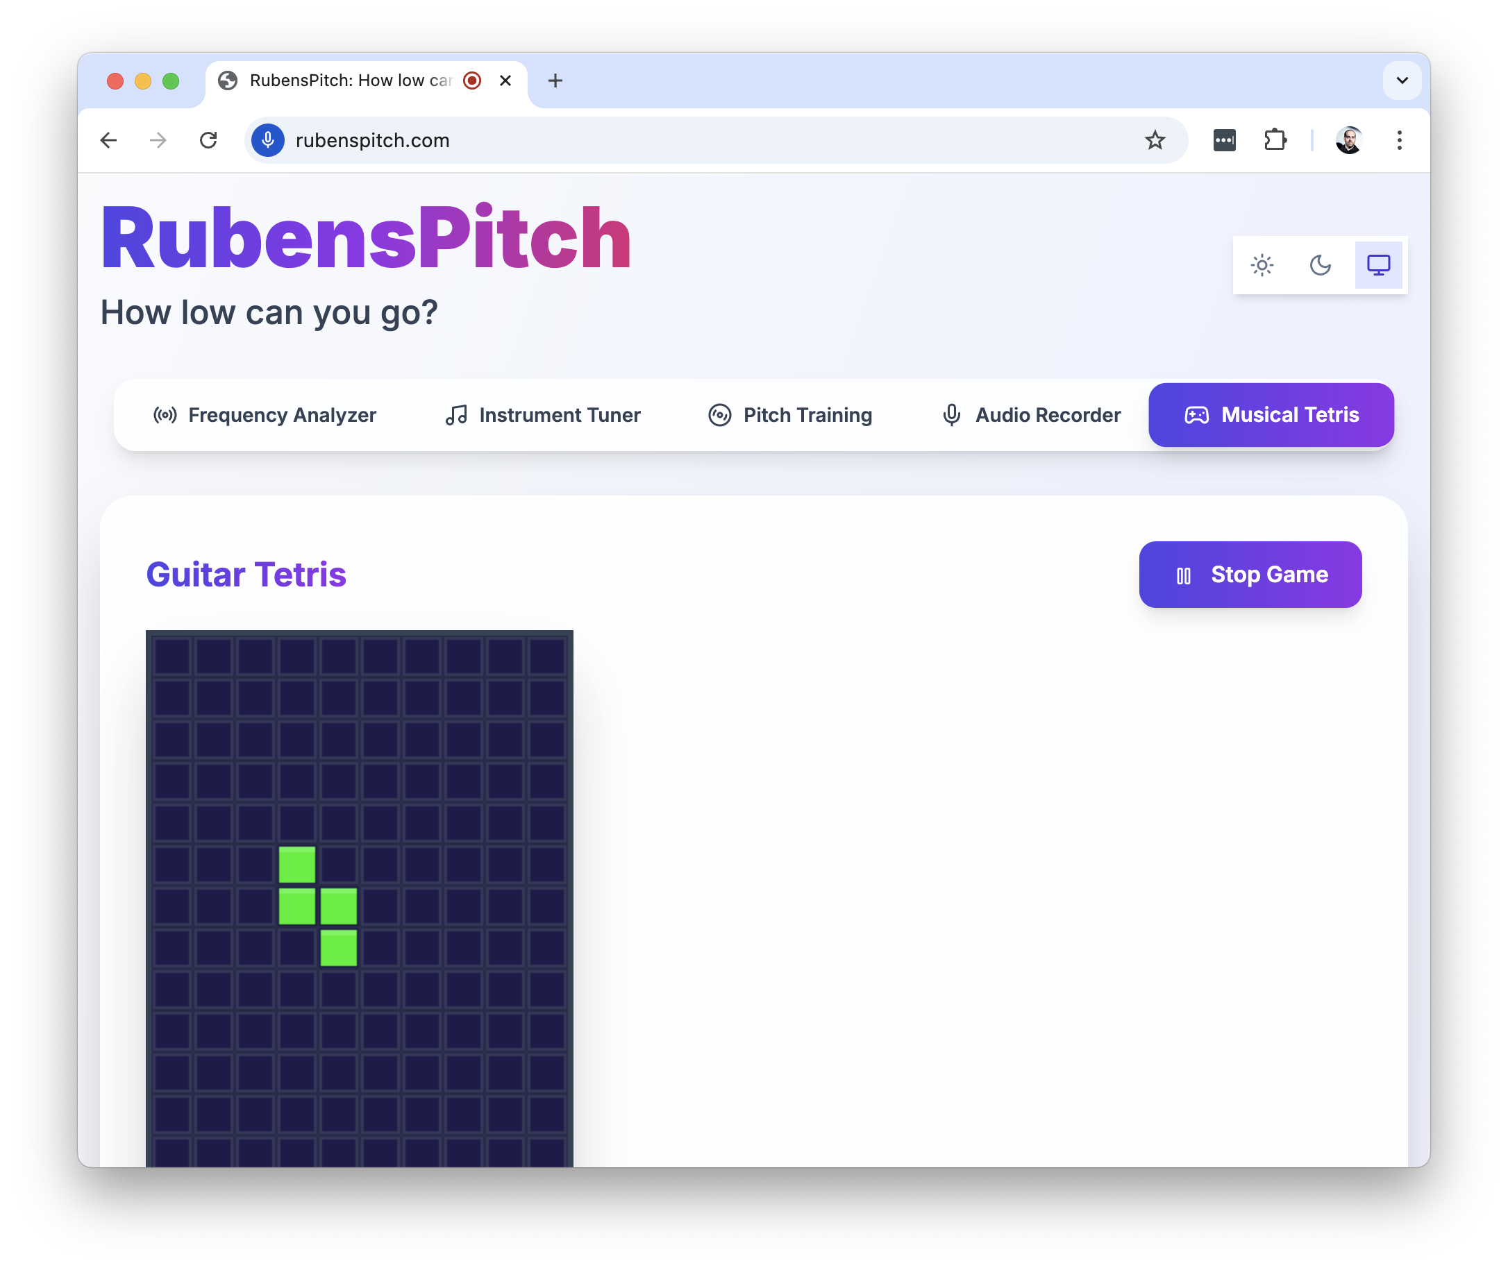Open the Chrome three-dot menu
The width and height of the screenshot is (1508, 1270).
1399,140
